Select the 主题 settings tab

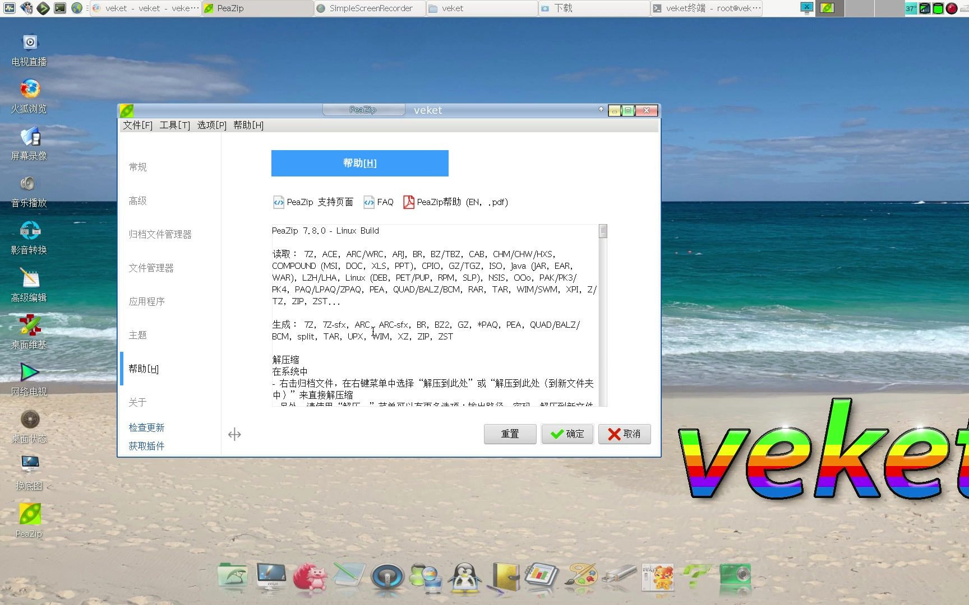pos(138,335)
